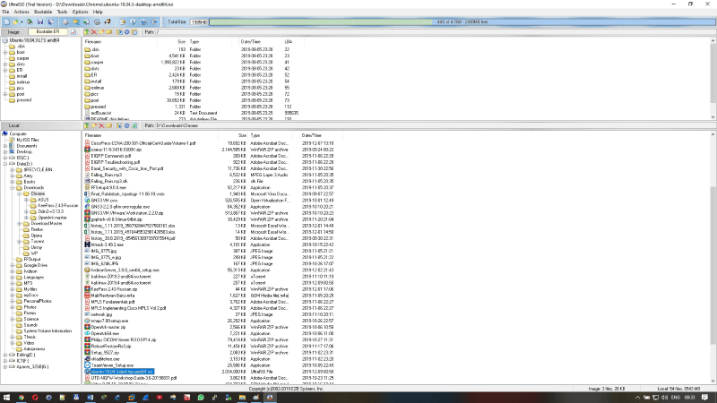717x403 pixels.
Task: Click the Total Size capacity bar
Action: pos(462,21)
